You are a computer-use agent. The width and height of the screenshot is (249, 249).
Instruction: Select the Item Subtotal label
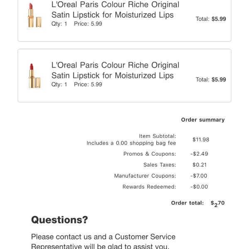157,136
